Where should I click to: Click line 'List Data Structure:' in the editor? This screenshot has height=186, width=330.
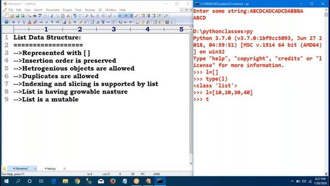coord(47,37)
